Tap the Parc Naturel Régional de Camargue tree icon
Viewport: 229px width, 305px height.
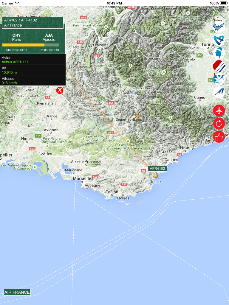pos(35,167)
